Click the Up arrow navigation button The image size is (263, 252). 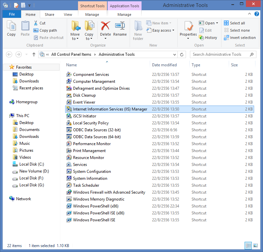[x=34, y=54]
